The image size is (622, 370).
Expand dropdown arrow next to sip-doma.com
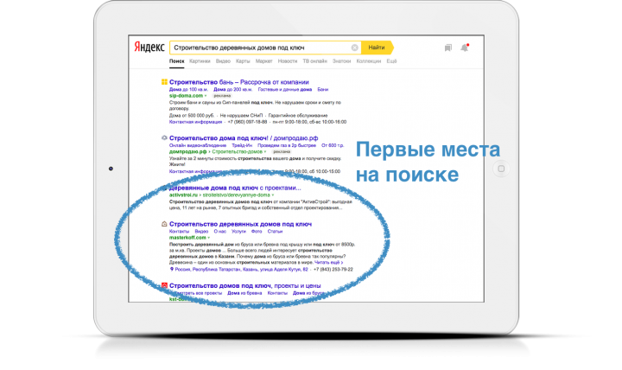click(x=206, y=96)
